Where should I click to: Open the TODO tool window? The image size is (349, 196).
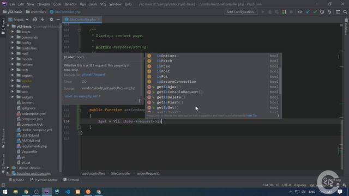pyautogui.click(x=16, y=180)
